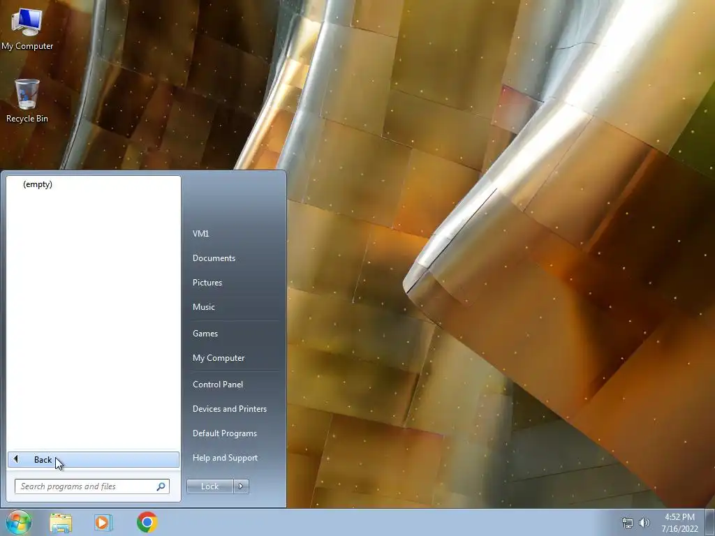Expand the shutdown options arrow
The image size is (715, 536).
point(241,486)
